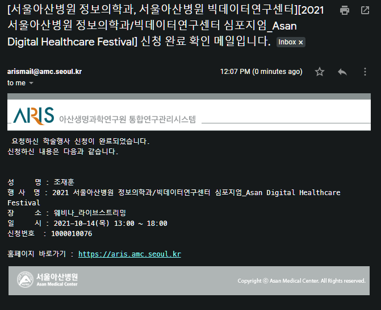This screenshot has width=381, height=310.
Task: Click the date 2021-10-14(목) 13:00 ~ 18:00
Action: coord(111,224)
